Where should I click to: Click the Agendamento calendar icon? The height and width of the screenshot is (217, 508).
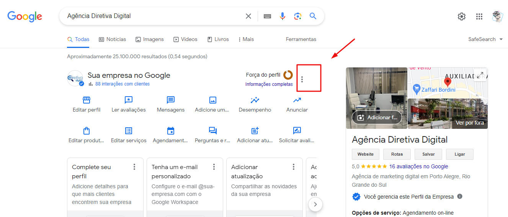[x=171, y=131]
